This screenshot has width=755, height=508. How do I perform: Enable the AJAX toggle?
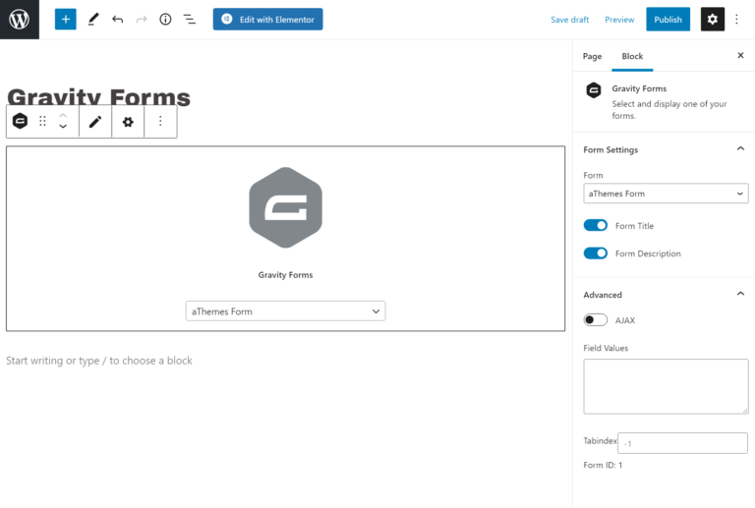(x=596, y=320)
